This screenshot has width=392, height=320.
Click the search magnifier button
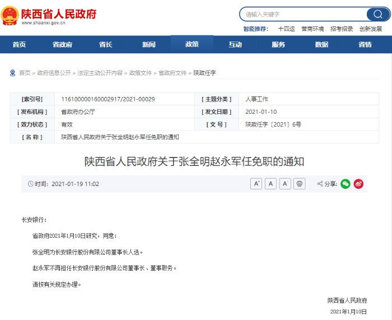[x=378, y=14]
